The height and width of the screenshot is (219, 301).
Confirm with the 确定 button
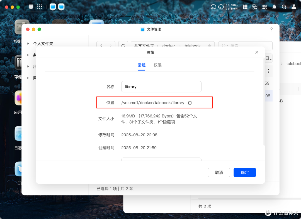pyautogui.click(x=245, y=173)
